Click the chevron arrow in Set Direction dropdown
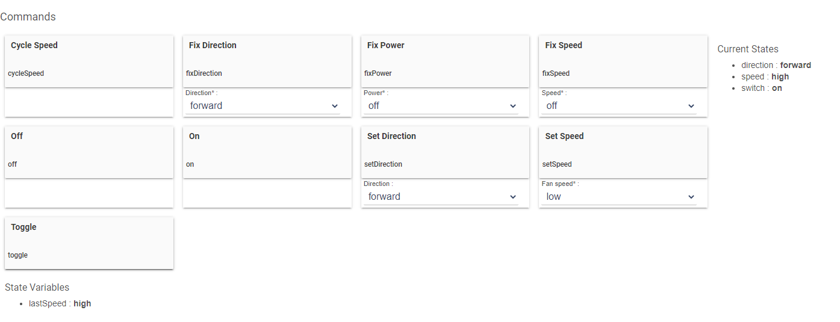Image resolution: width=840 pixels, height=322 pixels. pos(513,197)
